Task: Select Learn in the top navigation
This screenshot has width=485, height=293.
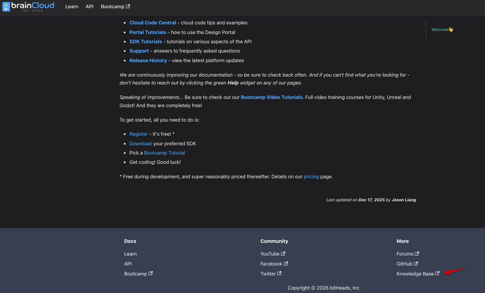Action: [x=72, y=6]
